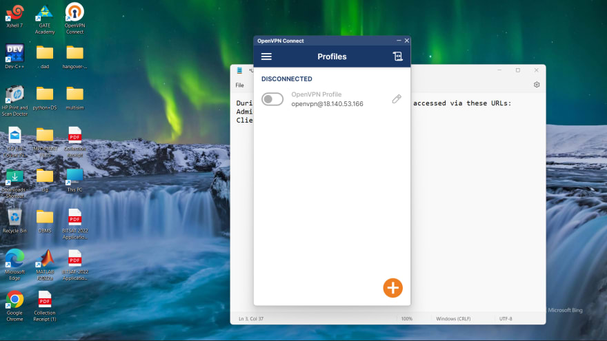Select the Google Chrome desktop icon
The height and width of the screenshot is (341, 607).
[x=14, y=306]
